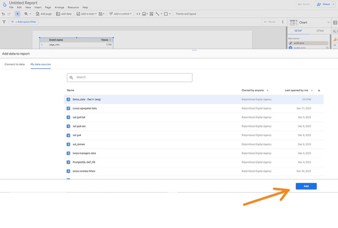
Task: Click Add quick filter chip
Action: 24,22
